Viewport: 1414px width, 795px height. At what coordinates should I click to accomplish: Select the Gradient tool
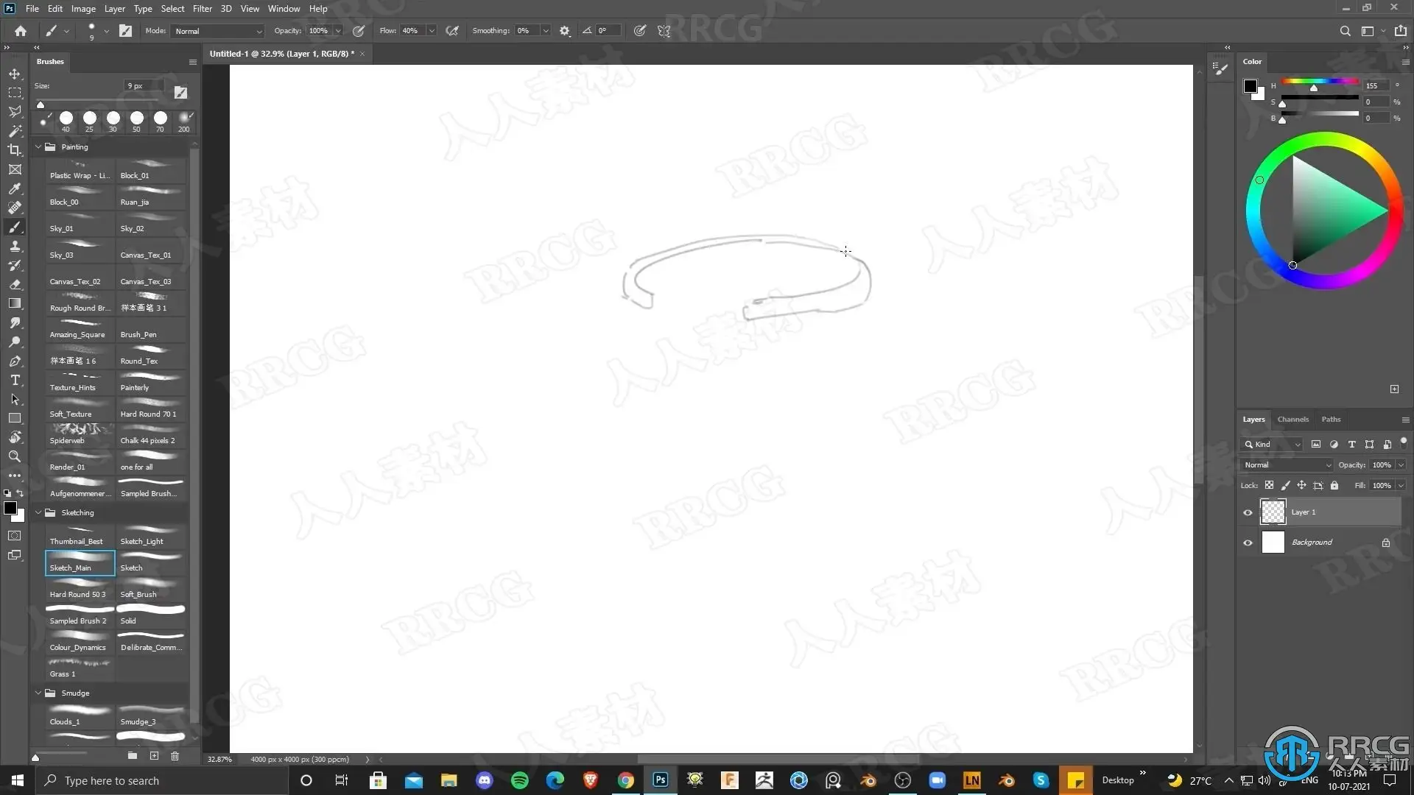click(x=15, y=303)
